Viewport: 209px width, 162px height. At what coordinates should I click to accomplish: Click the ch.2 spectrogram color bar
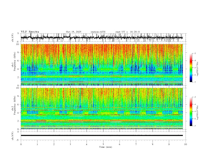coord(191,111)
